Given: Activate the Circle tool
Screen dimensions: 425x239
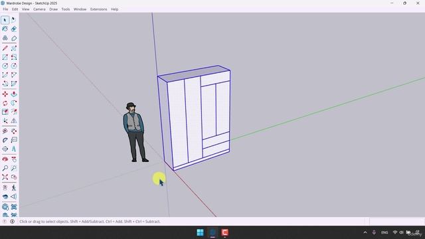Looking at the screenshot, I should [5, 66].
